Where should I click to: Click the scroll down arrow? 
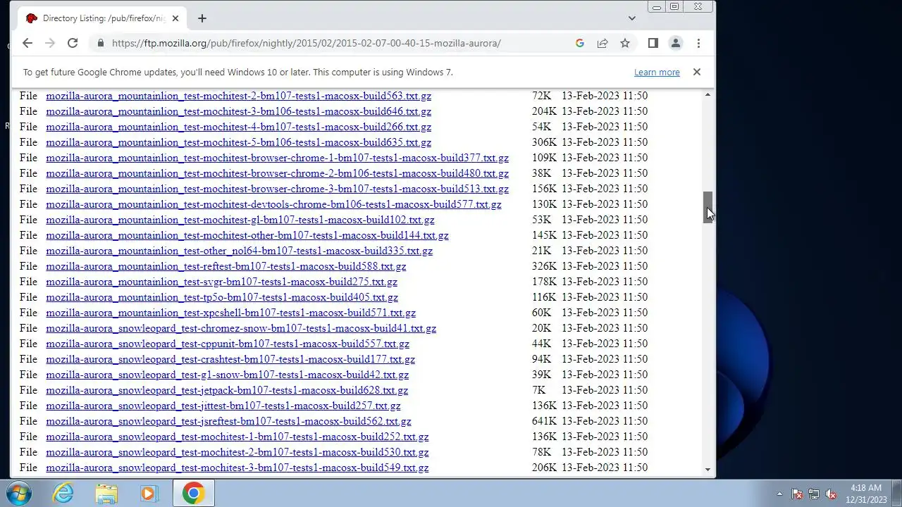click(x=708, y=470)
